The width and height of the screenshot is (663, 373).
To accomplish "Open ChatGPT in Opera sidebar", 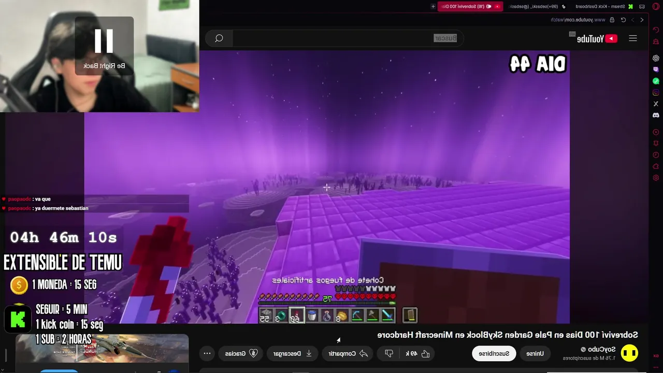I will (656, 58).
